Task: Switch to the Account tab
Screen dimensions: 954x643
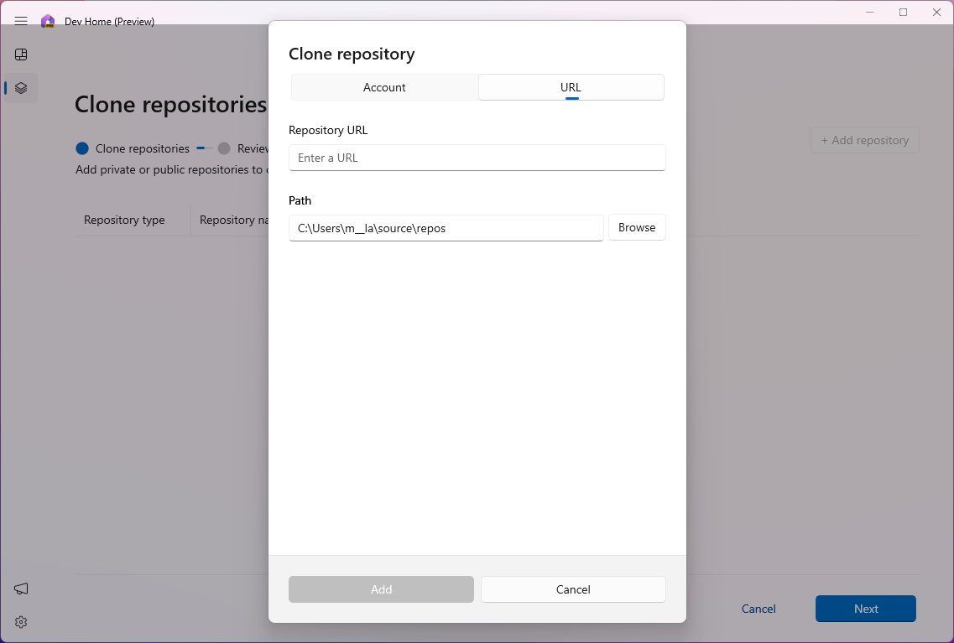Action: 383,86
